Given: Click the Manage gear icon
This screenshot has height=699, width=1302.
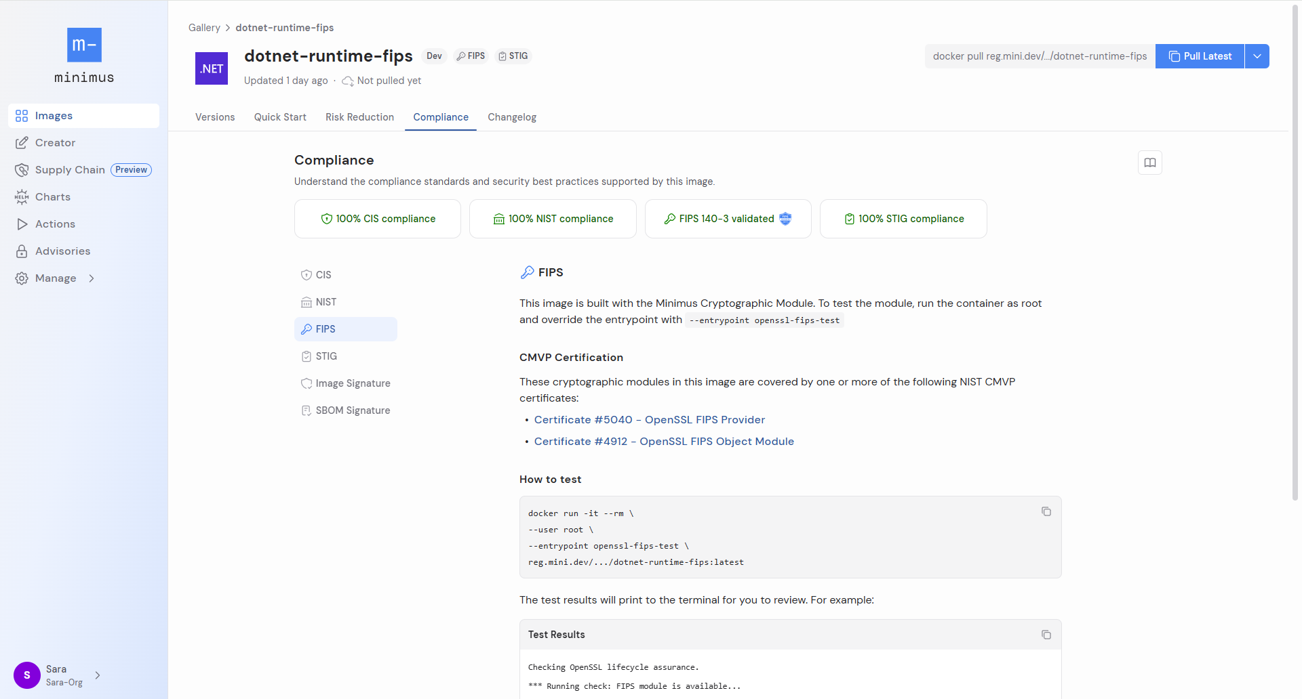Looking at the screenshot, I should pyautogui.click(x=22, y=278).
